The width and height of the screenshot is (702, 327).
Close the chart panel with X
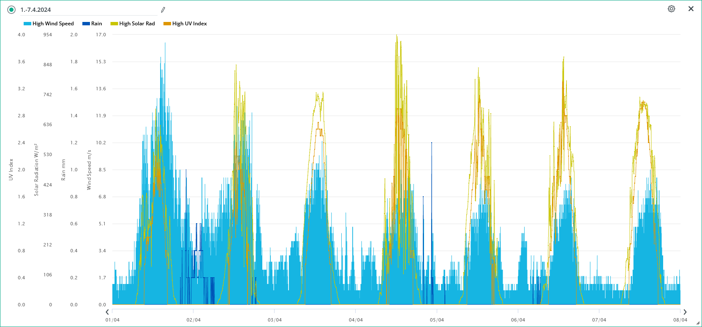pyautogui.click(x=691, y=9)
